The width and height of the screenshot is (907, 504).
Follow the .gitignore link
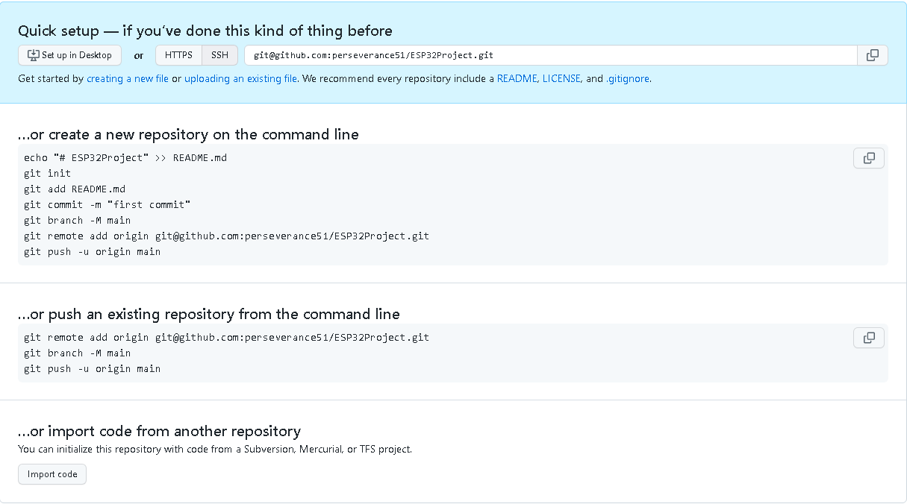(627, 78)
